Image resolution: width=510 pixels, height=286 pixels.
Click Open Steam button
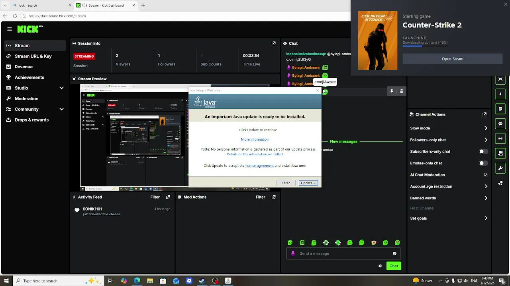click(452, 59)
